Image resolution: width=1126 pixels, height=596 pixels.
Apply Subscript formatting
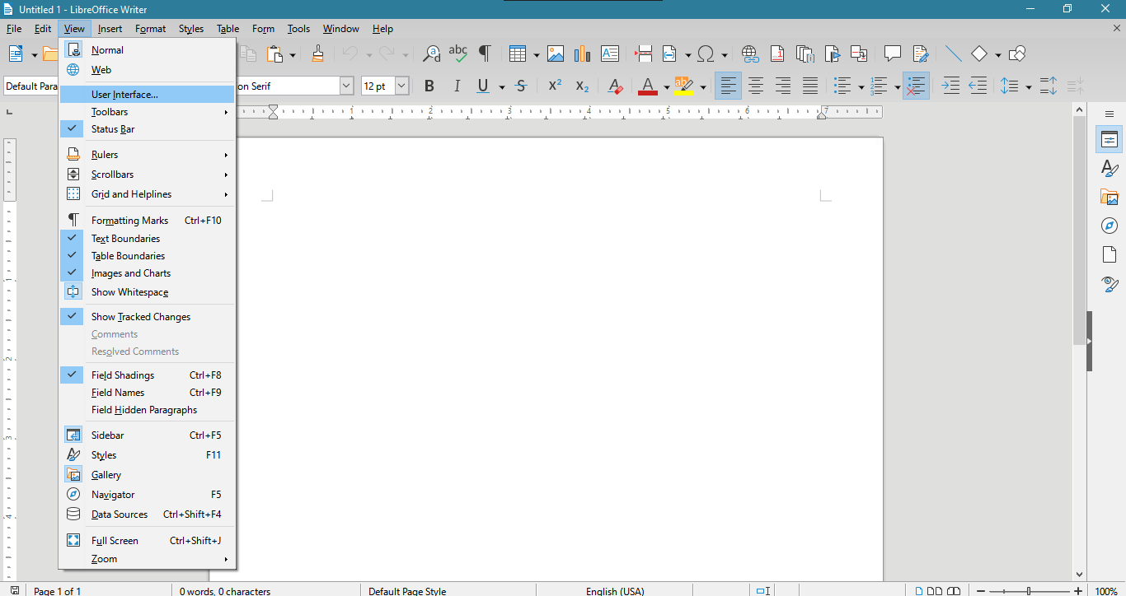[582, 86]
